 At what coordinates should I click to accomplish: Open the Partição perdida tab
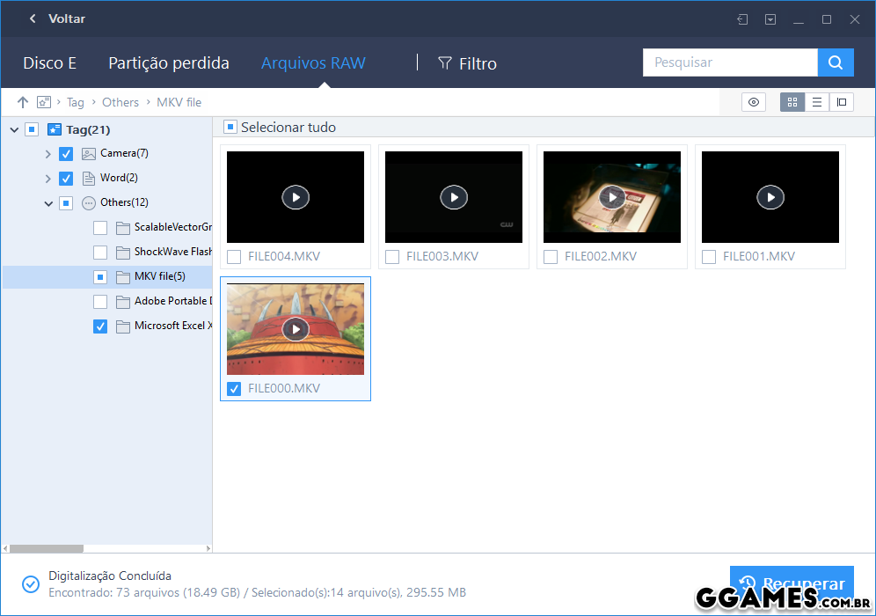point(168,63)
